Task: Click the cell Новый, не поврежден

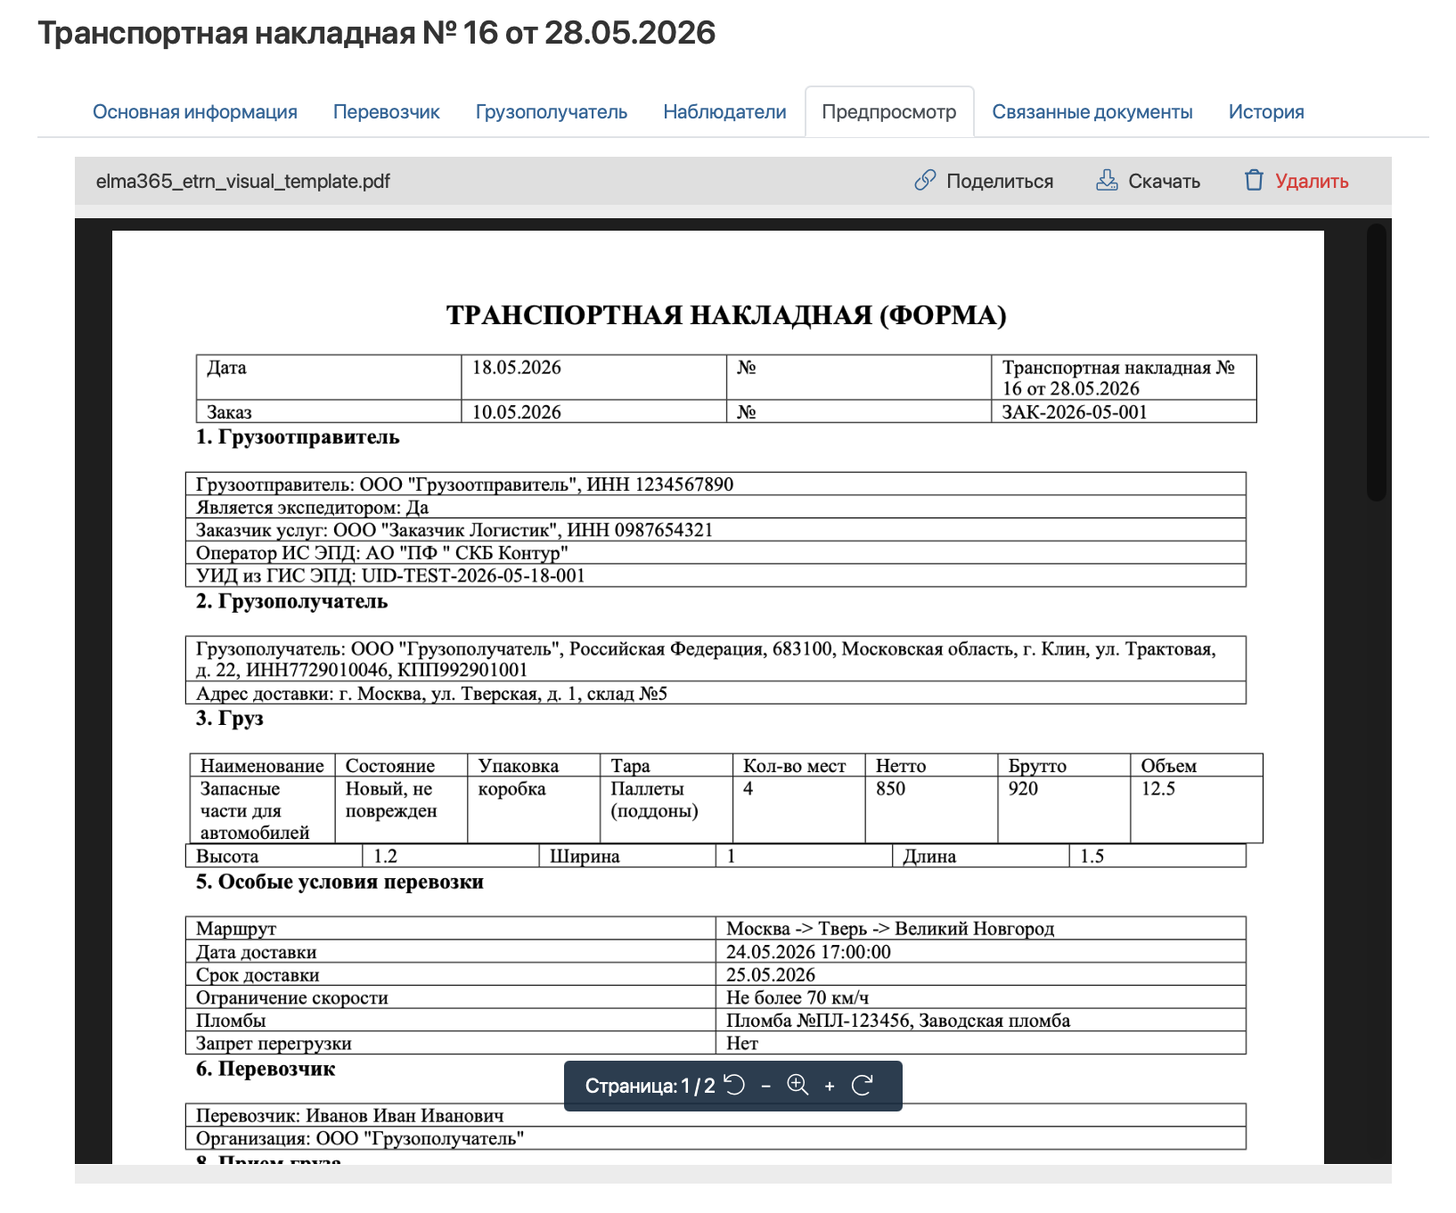Action: coord(401,810)
